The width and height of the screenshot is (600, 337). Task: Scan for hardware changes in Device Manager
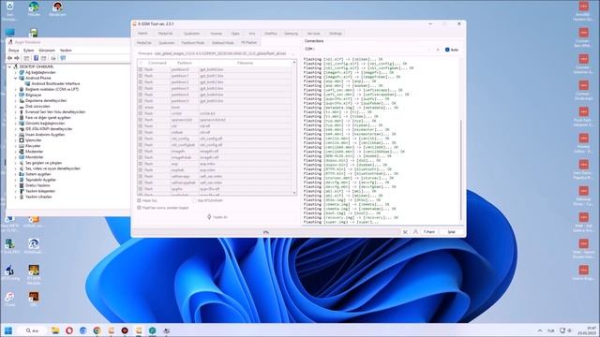pyautogui.click(x=63, y=58)
